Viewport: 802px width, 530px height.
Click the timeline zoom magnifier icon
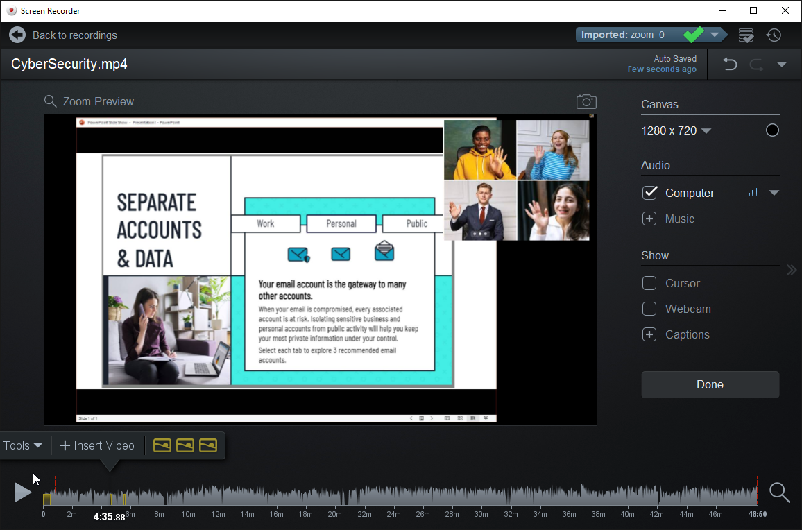pos(779,493)
